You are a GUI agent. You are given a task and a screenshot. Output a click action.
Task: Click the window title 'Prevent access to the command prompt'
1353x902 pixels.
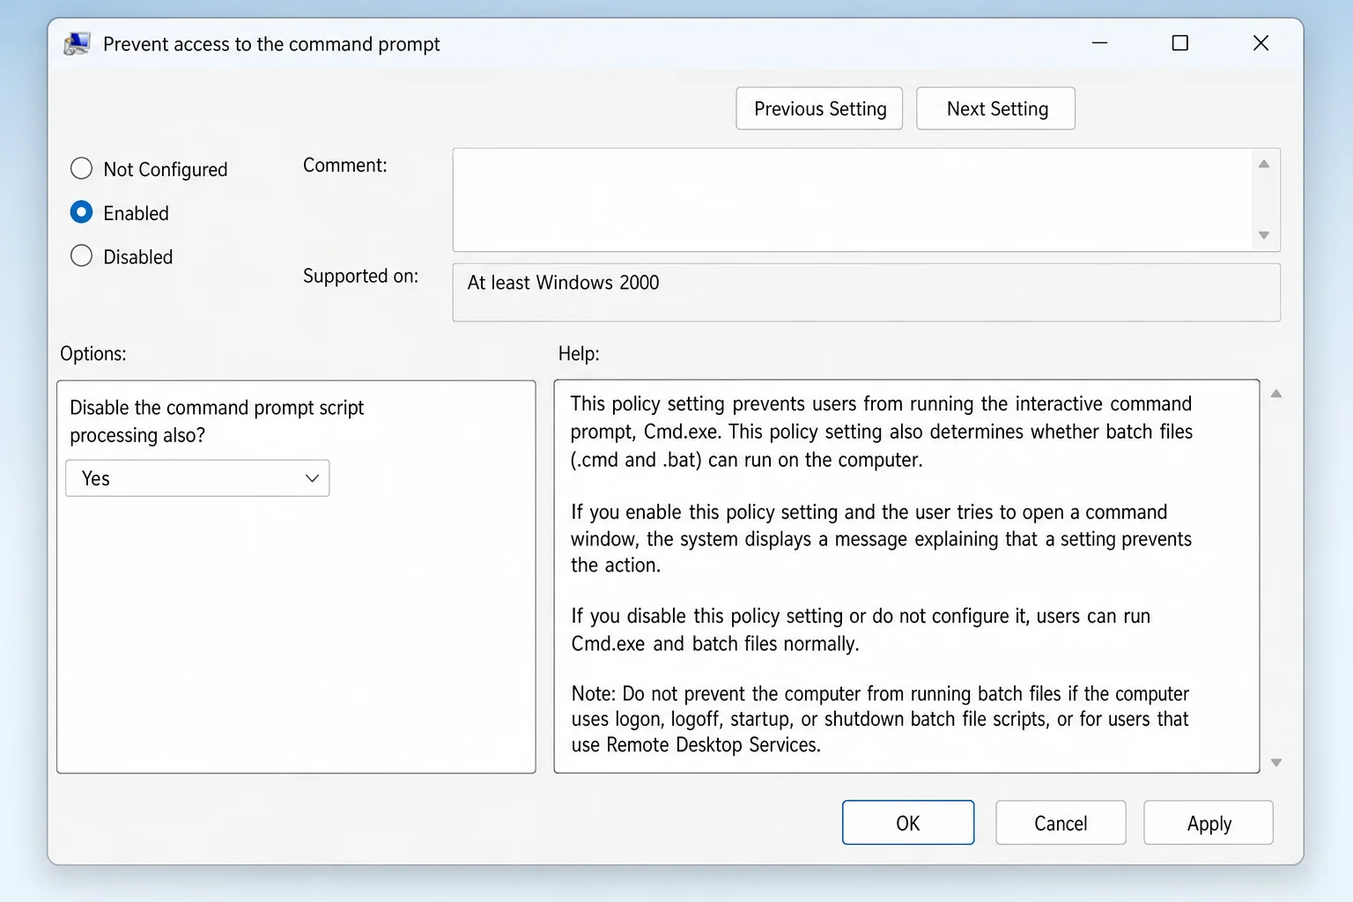click(x=271, y=44)
